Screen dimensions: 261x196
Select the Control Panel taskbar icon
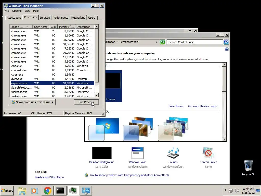tap(86, 190)
